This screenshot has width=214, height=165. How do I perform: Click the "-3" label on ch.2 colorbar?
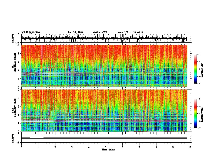coord(199,99)
